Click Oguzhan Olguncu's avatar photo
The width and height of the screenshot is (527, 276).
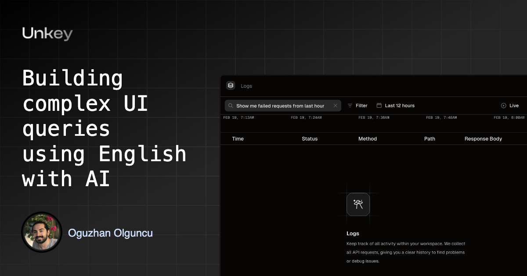(42, 232)
